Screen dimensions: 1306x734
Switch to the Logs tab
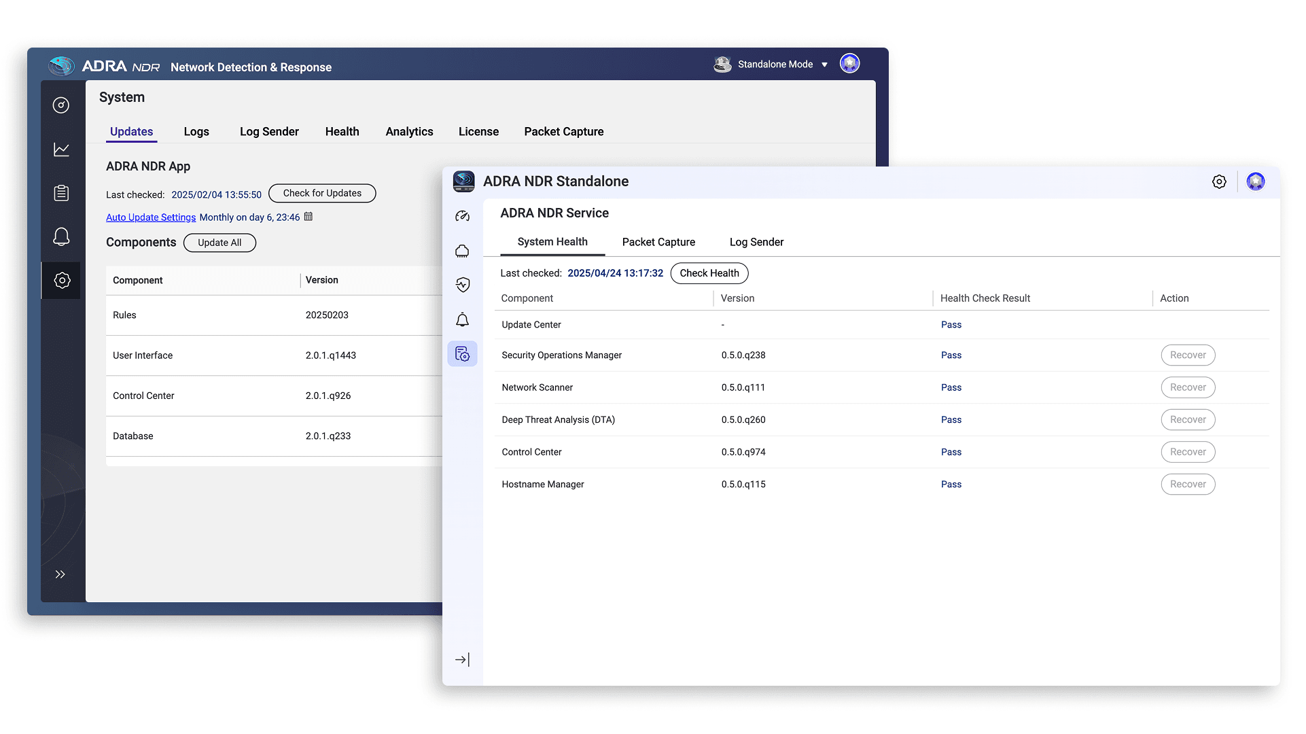coord(196,132)
